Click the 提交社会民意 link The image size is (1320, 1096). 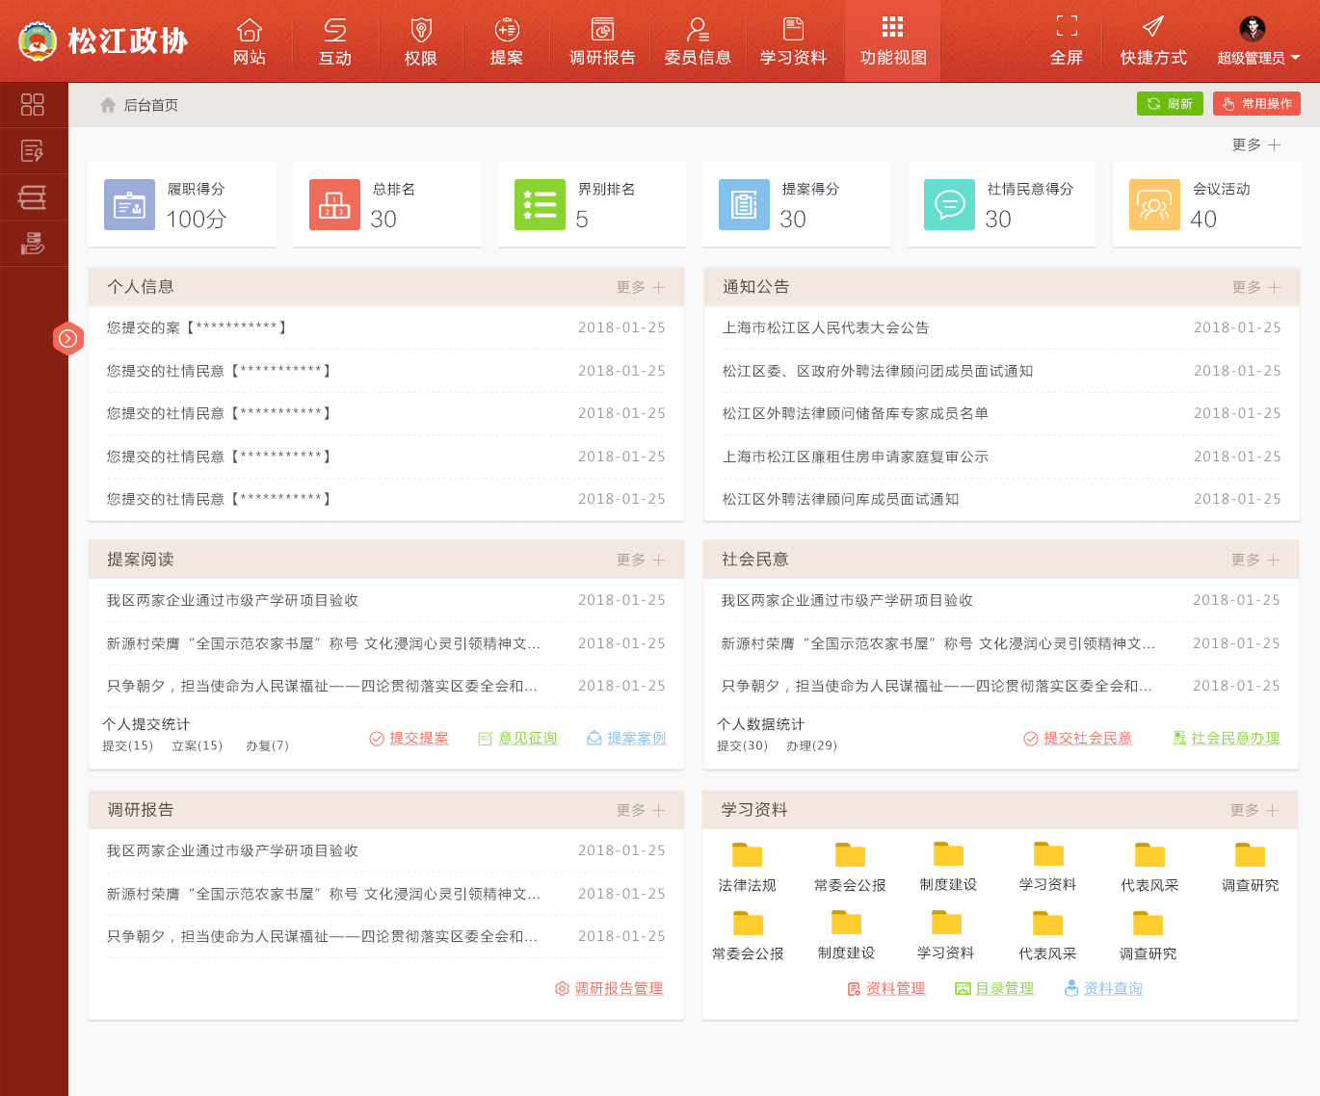coord(1077,738)
